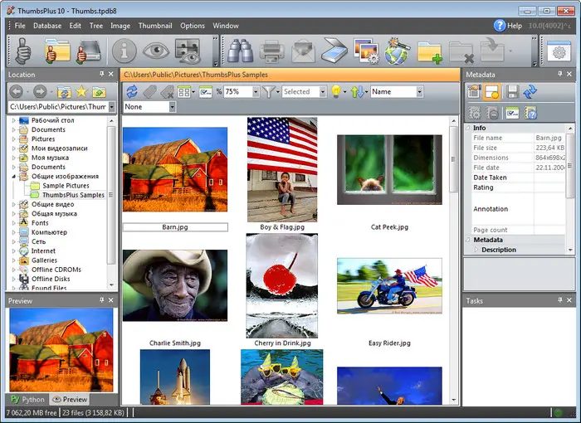Select Galleries in the tree
Viewport: 581px width, 423px height.
click(x=44, y=260)
